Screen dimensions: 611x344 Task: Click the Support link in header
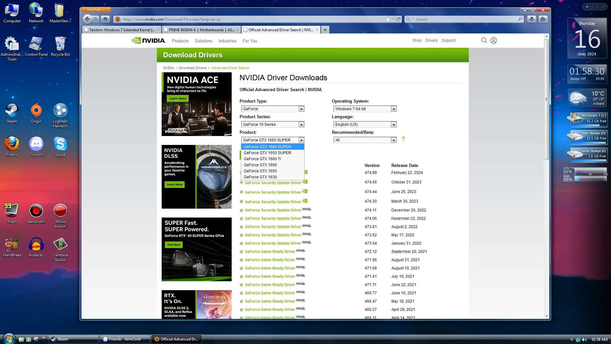click(x=448, y=40)
